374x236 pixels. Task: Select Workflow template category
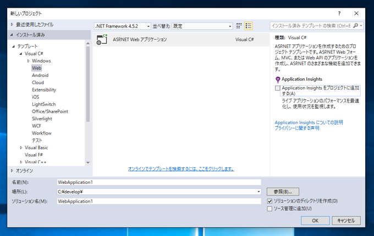point(42,133)
